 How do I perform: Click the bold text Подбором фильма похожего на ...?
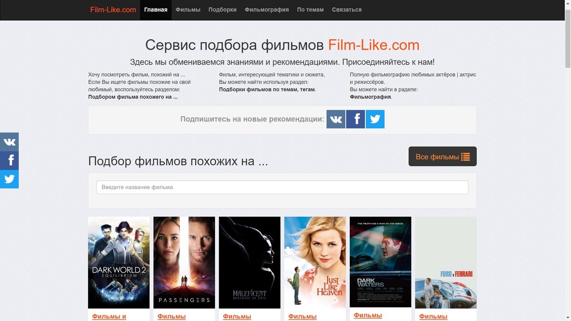(x=133, y=97)
